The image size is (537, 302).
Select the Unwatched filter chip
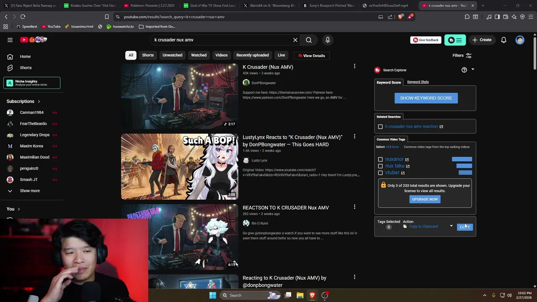172,55
